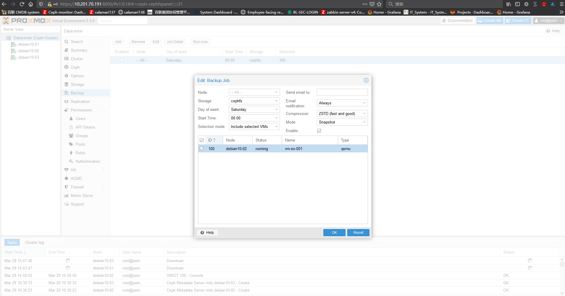Viewport: 565px width, 296px height.
Task: Click the Run now toolbar button
Action: click(x=200, y=42)
